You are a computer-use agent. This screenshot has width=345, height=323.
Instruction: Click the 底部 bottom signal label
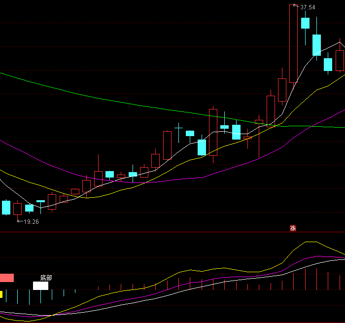(46, 278)
